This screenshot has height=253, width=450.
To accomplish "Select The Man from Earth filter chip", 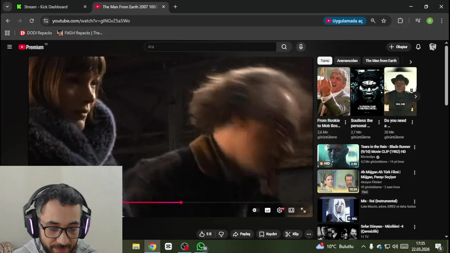I will (x=381, y=61).
